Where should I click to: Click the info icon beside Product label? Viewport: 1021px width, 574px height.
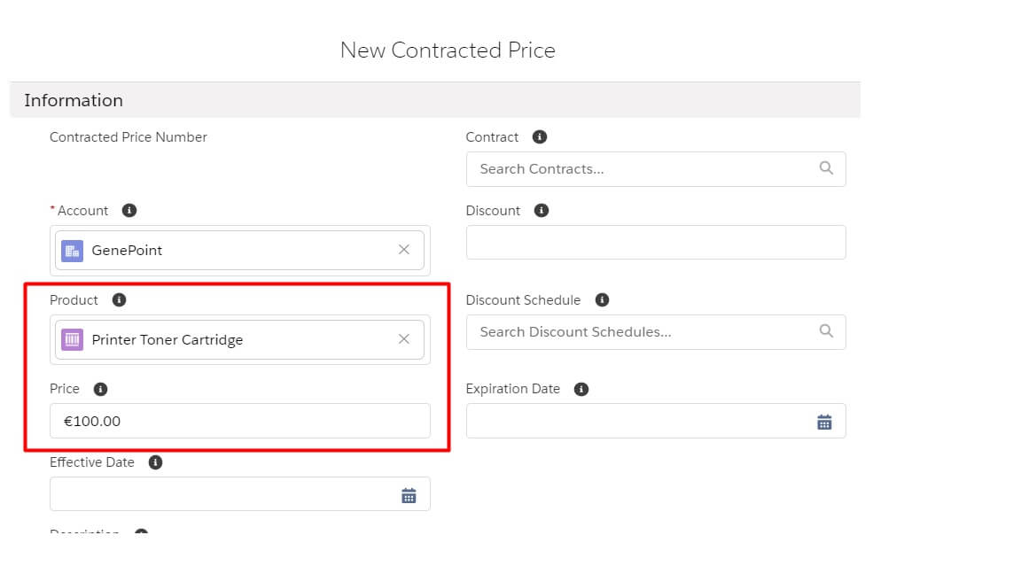click(120, 300)
